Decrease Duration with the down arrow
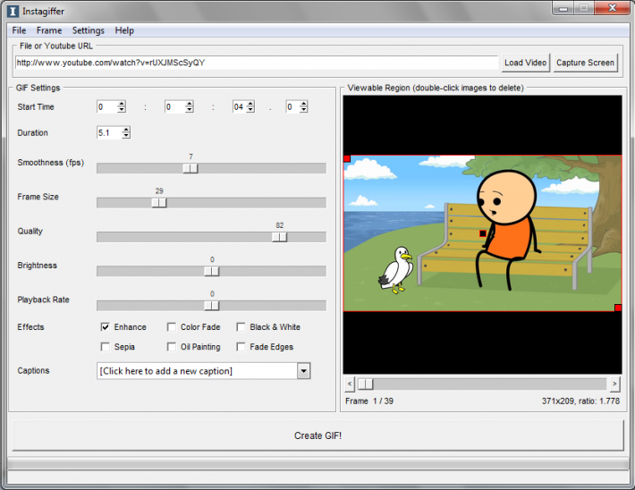The width and height of the screenshot is (635, 490). click(x=126, y=136)
